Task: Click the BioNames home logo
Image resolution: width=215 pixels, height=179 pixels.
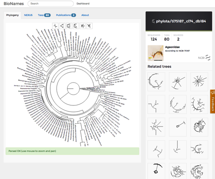Action: pyautogui.click(x=14, y=4)
